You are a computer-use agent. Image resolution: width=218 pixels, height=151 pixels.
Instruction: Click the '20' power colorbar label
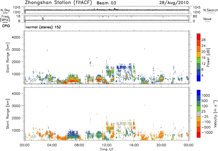pos(203,52)
